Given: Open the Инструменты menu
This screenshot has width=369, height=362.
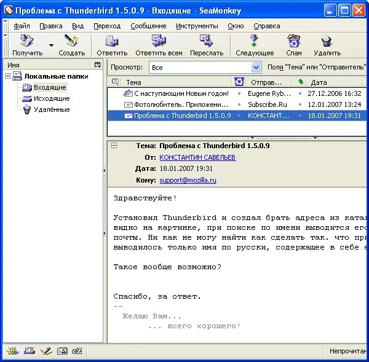Looking at the screenshot, I should [x=197, y=26].
